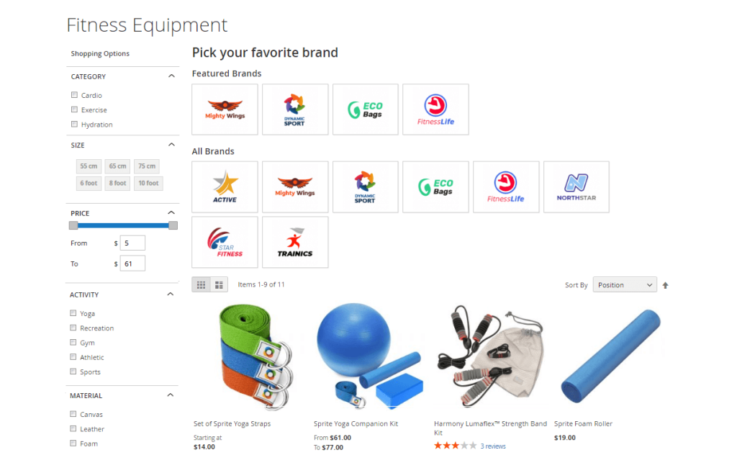Viewport: 737px width, 468px height.
Task: Tick the Leather material checkbox
Action: point(73,428)
